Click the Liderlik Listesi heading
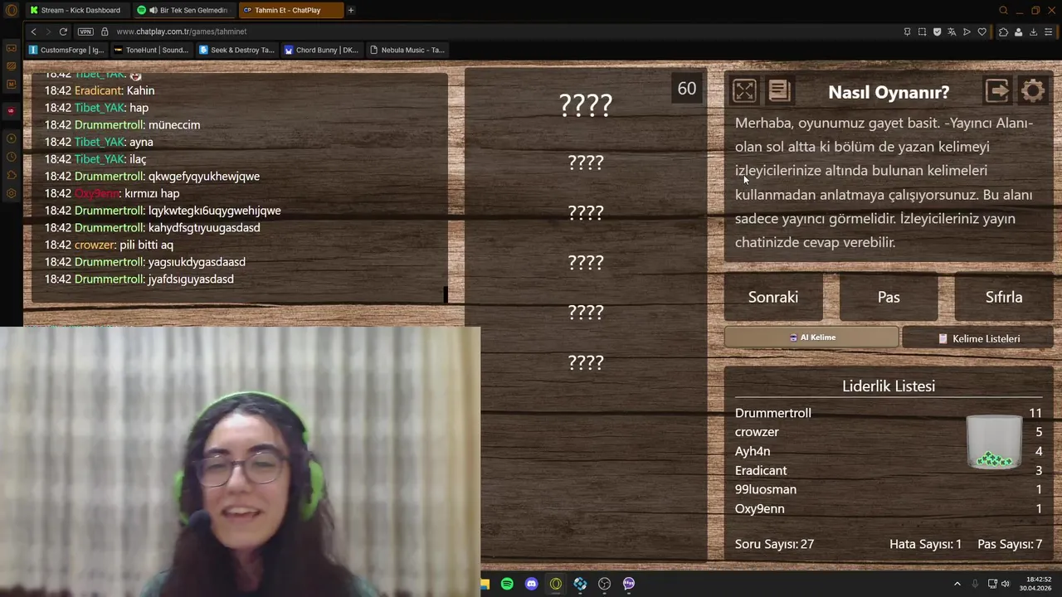This screenshot has height=597, width=1062. pos(889,386)
